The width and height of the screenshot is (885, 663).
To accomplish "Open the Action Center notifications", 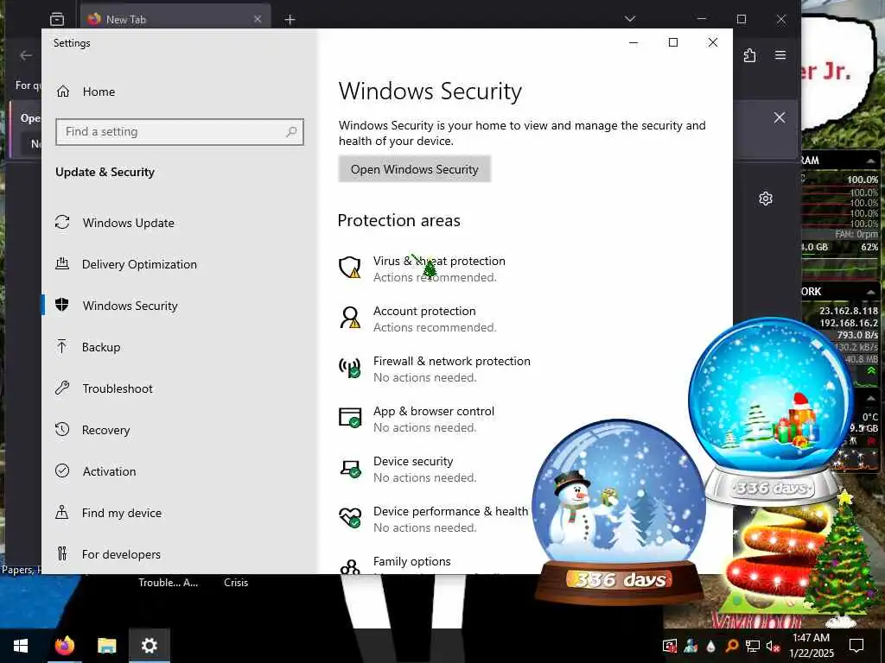I will [856, 646].
